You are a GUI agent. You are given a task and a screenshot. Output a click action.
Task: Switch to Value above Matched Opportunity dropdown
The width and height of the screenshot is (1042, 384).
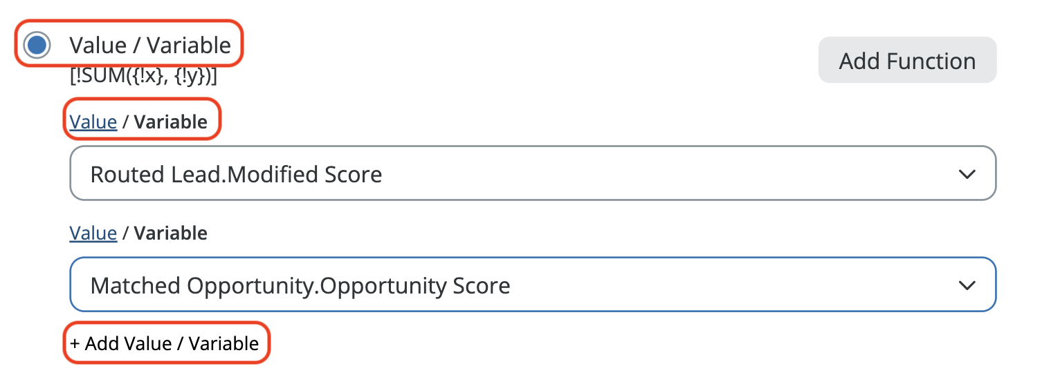coord(93,233)
